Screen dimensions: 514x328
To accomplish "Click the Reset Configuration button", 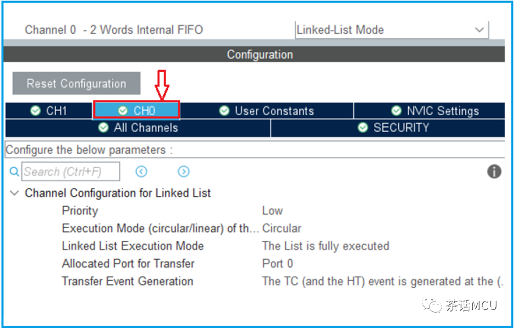I will [x=76, y=84].
